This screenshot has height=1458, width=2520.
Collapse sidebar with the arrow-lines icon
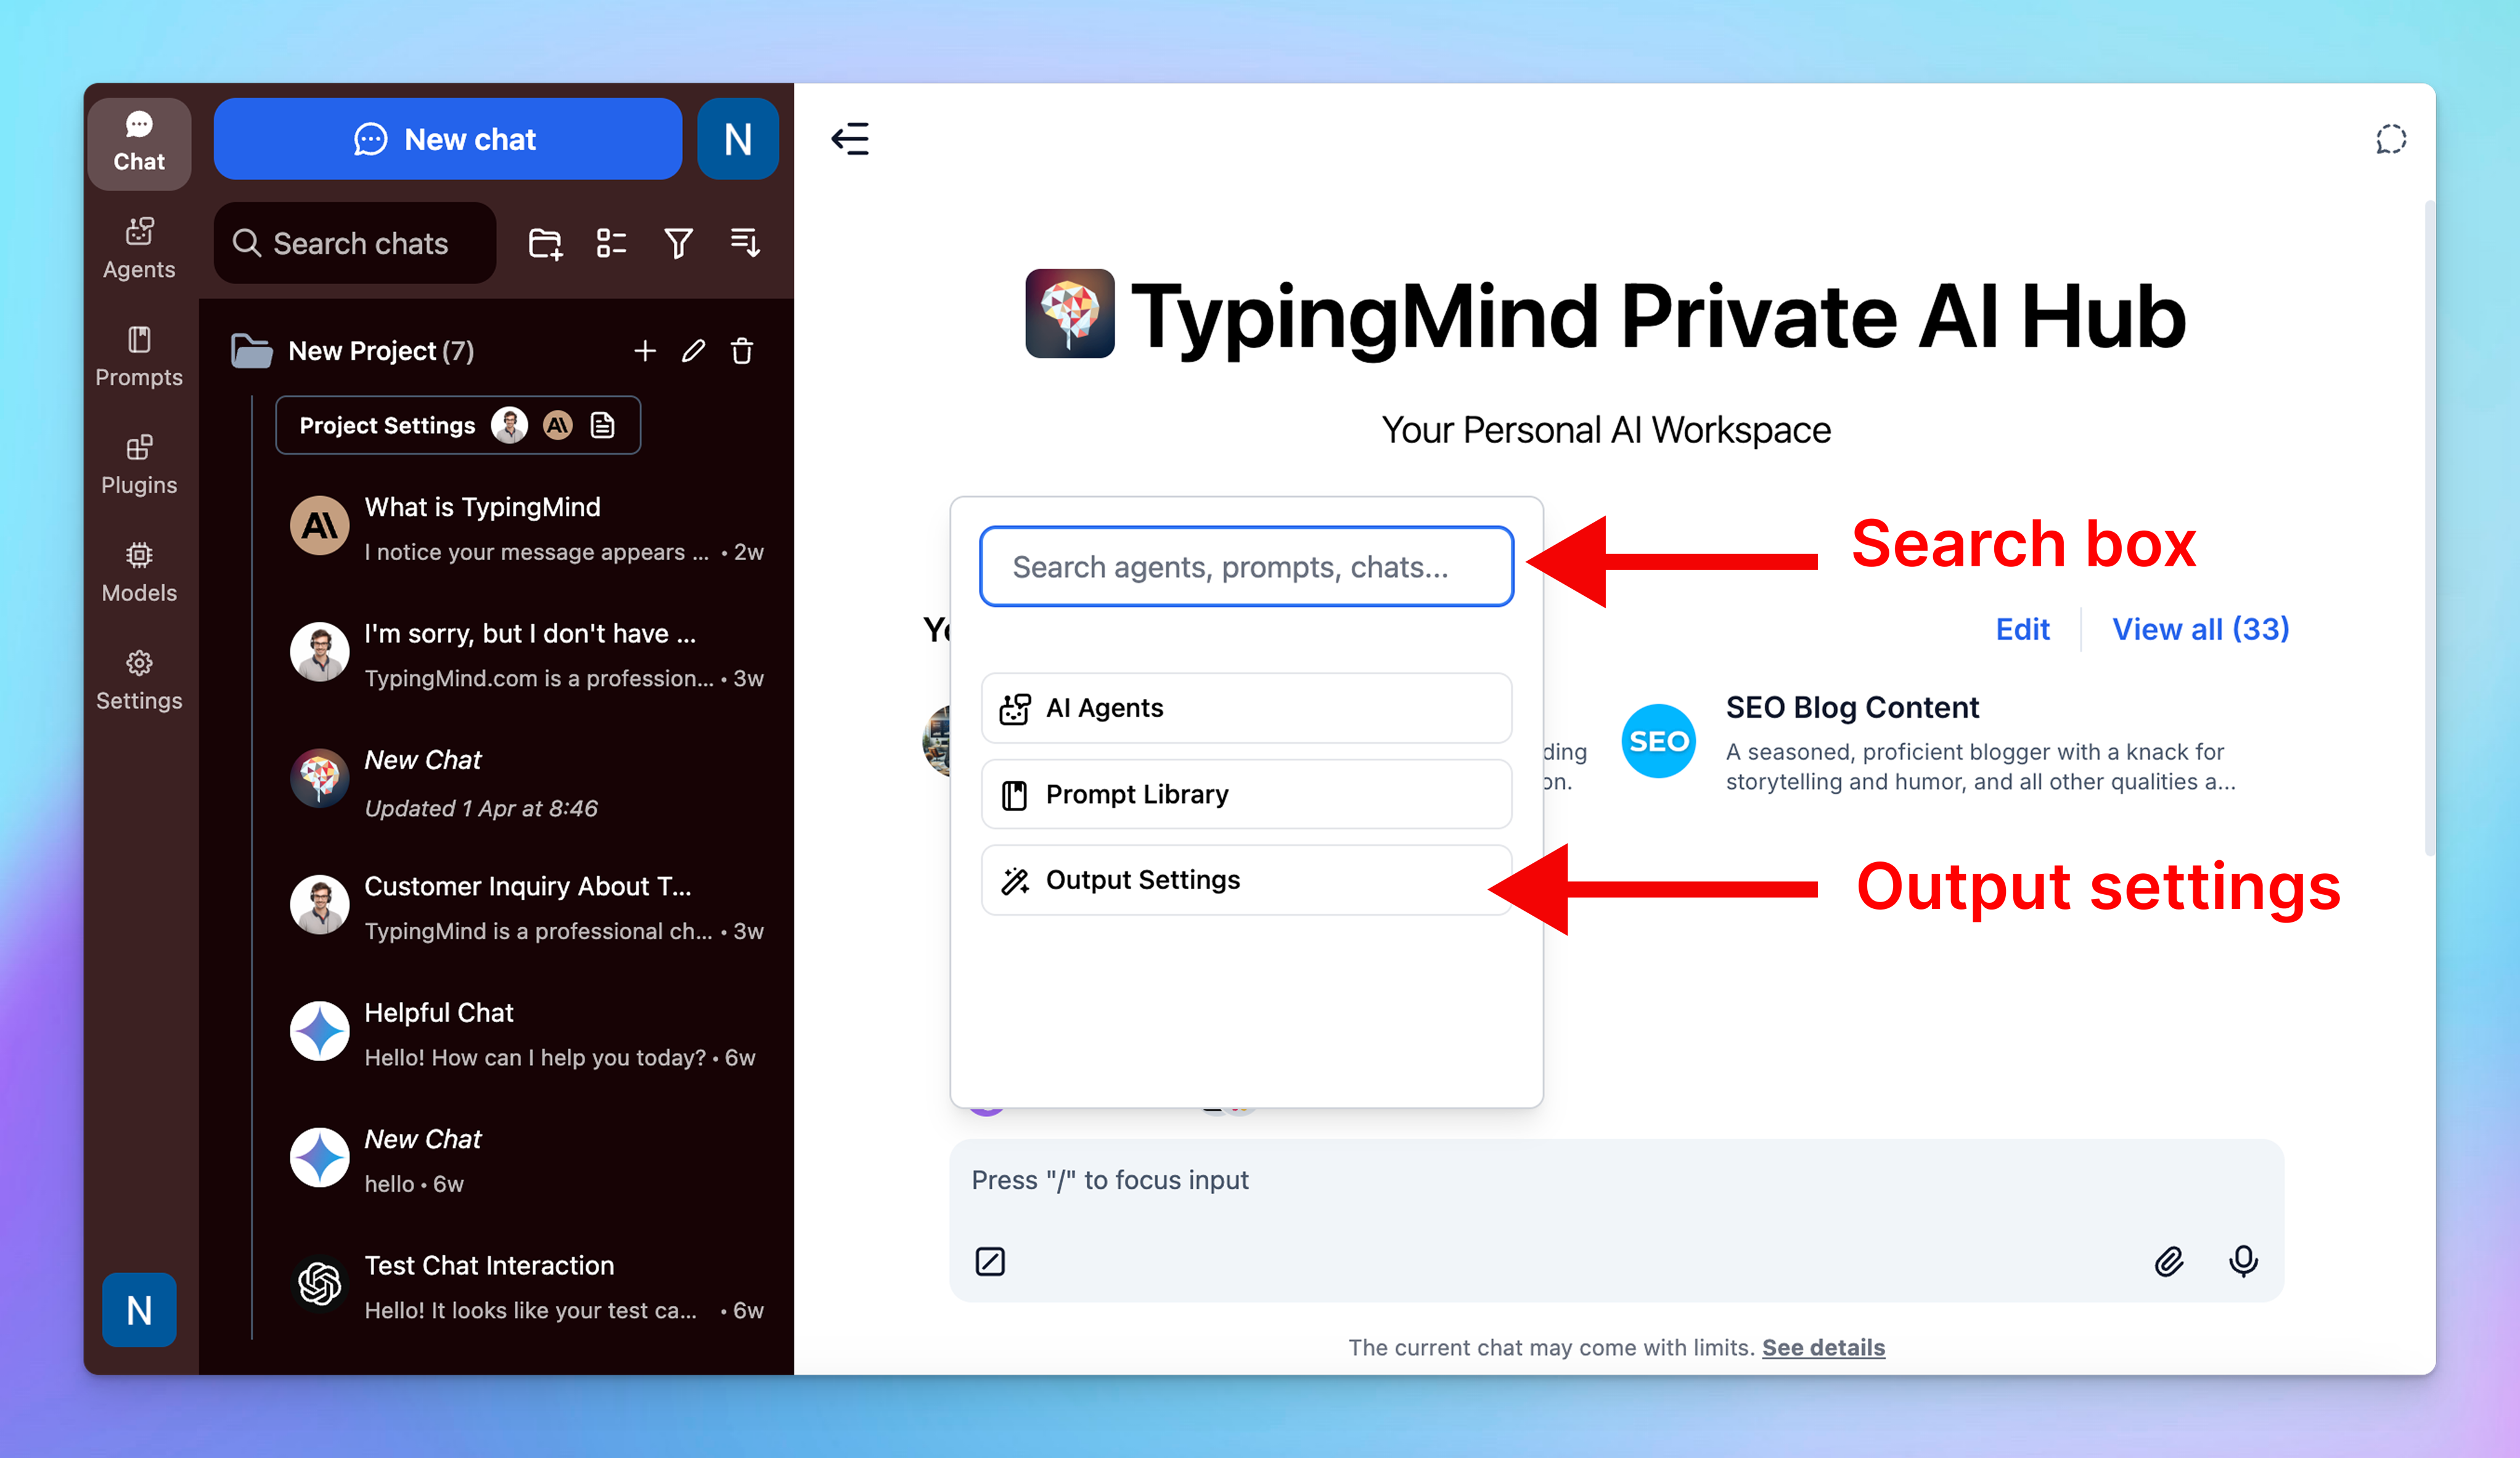pyautogui.click(x=851, y=139)
